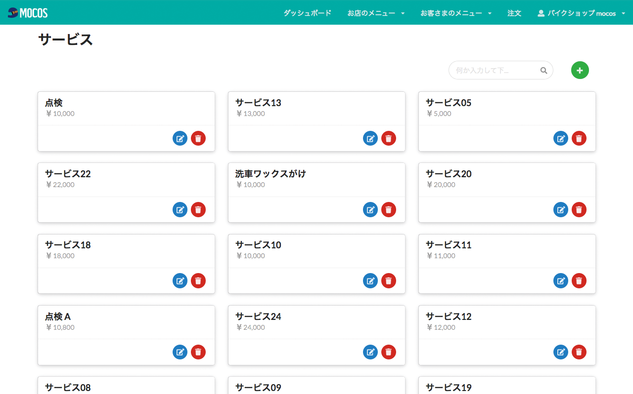
Task: Edit サービス05 card
Action: [561, 138]
